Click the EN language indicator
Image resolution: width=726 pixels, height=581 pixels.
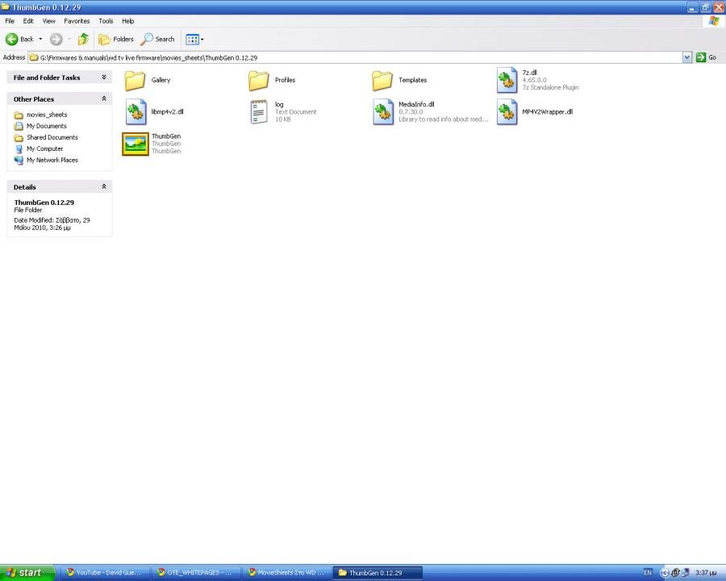[648, 573]
